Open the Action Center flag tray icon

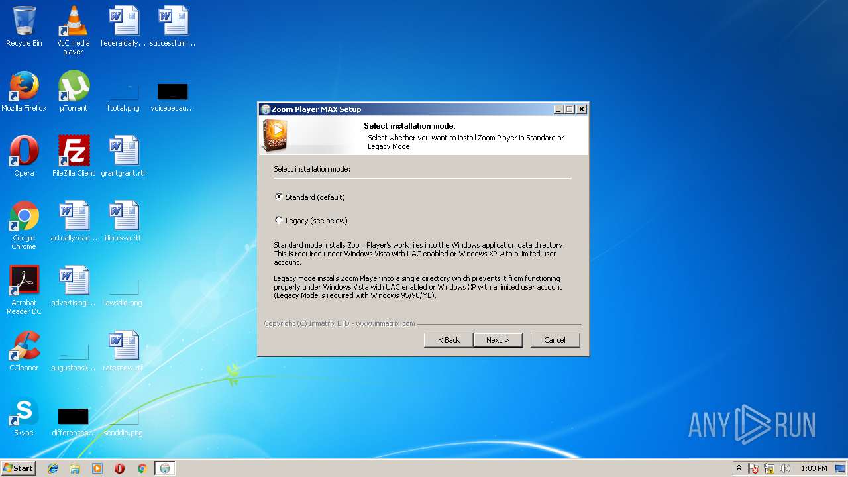click(753, 468)
